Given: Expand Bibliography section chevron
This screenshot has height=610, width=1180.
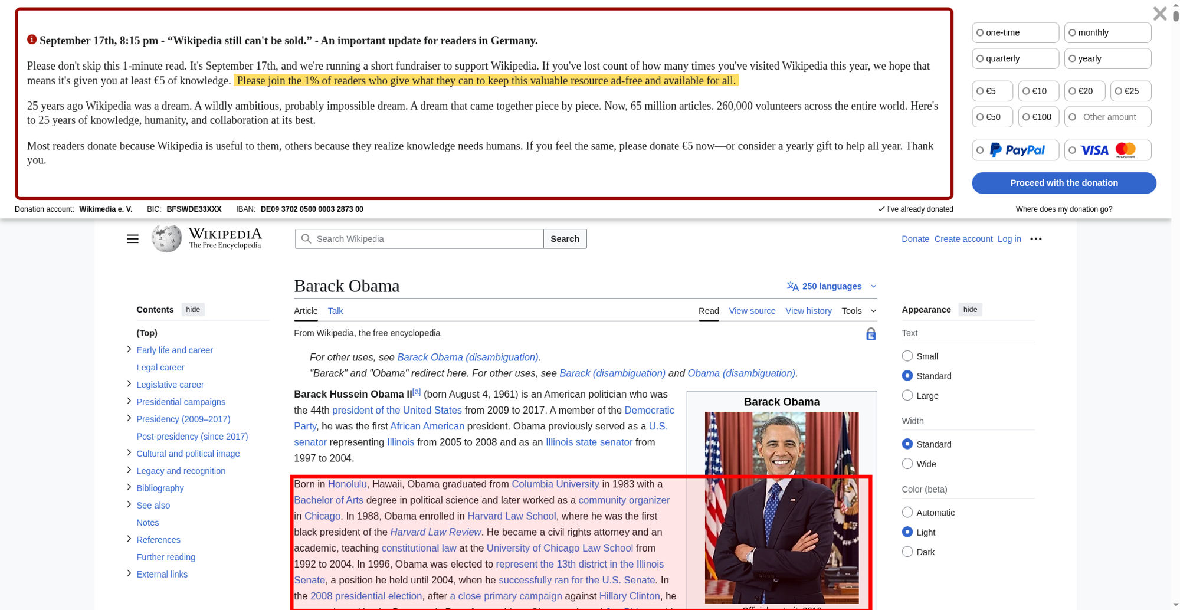Looking at the screenshot, I should (129, 487).
